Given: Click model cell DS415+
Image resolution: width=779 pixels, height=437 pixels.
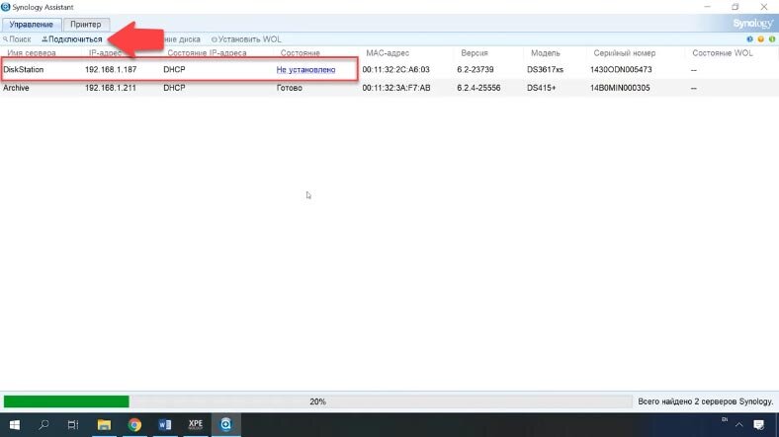Looking at the screenshot, I should click(x=541, y=88).
